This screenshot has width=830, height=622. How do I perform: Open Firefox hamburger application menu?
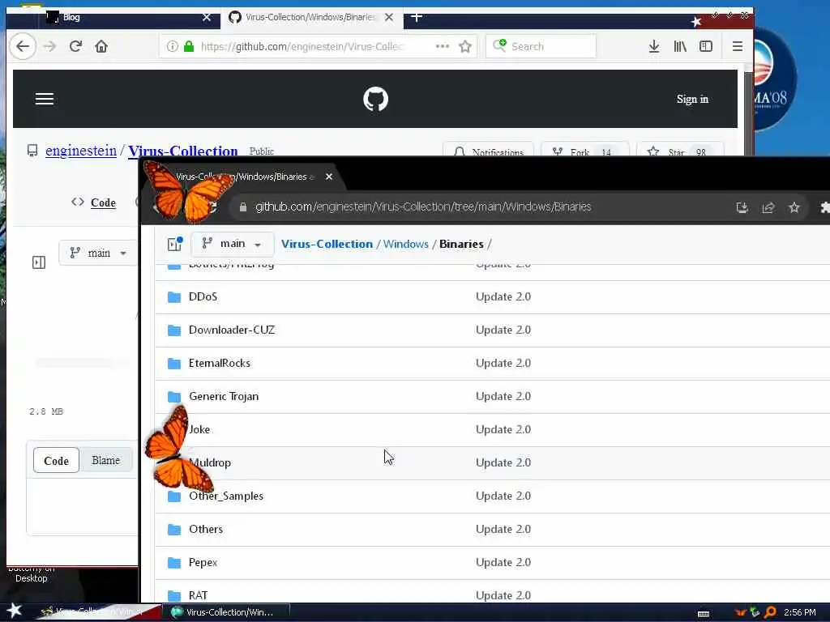tap(738, 46)
